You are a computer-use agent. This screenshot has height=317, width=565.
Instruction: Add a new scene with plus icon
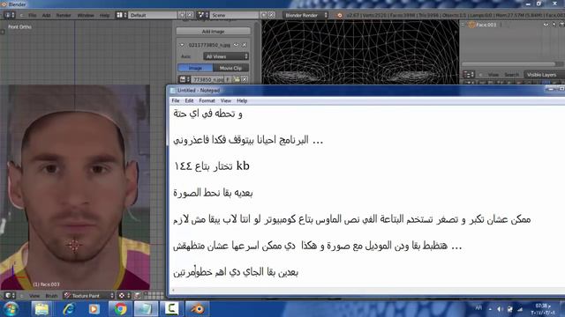tap(264, 15)
